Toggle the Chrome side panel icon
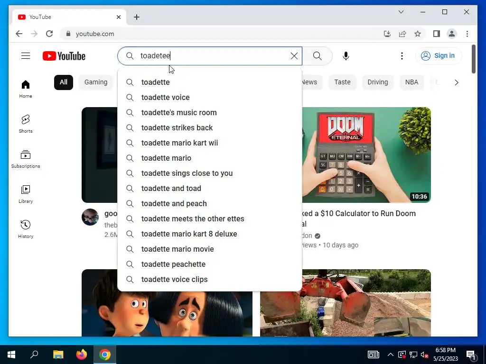486x364 pixels. pos(437,34)
